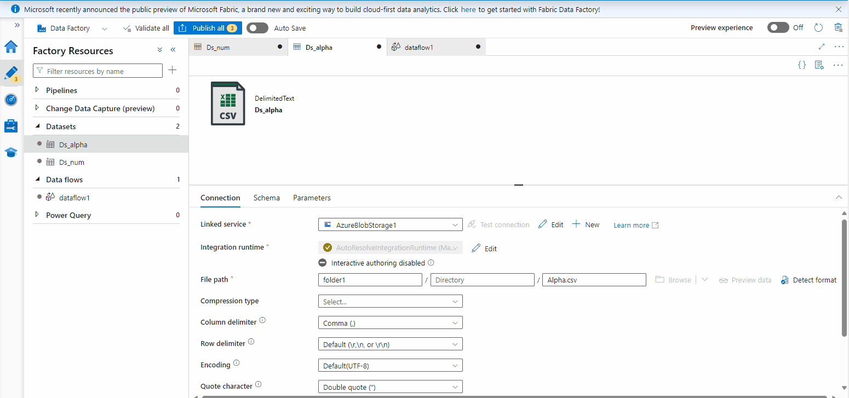Close the Fabric announcement banner
849x398 pixels.
839,9
